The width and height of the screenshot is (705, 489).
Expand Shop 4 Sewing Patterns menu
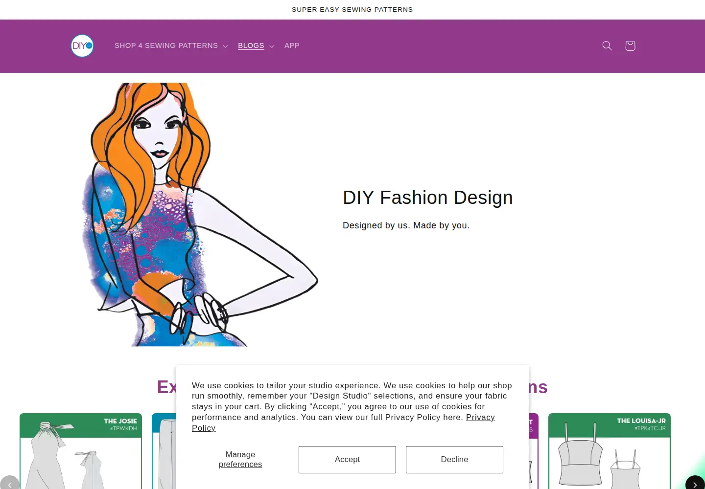point(171,45)
